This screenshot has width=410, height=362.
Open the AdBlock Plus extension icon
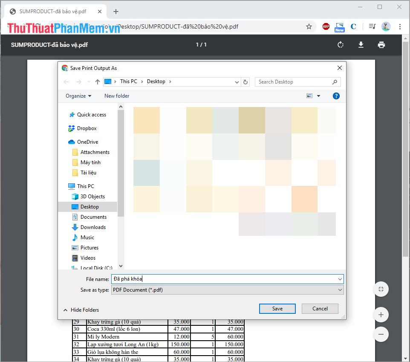point(326,26)
